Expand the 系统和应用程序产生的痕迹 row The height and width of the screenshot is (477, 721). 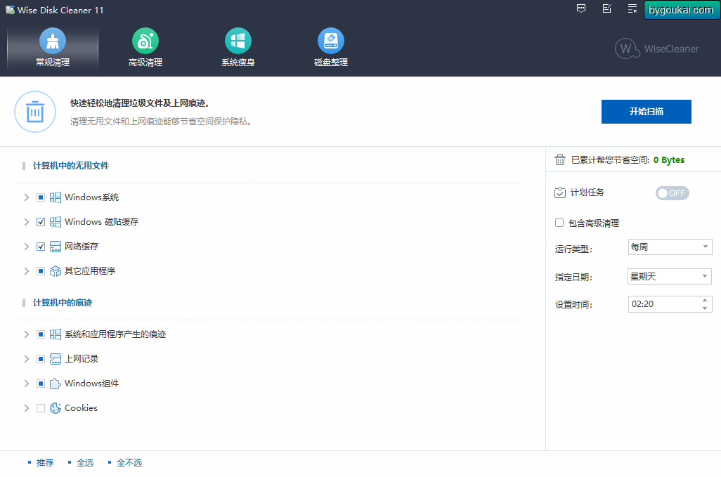[26, 334]
